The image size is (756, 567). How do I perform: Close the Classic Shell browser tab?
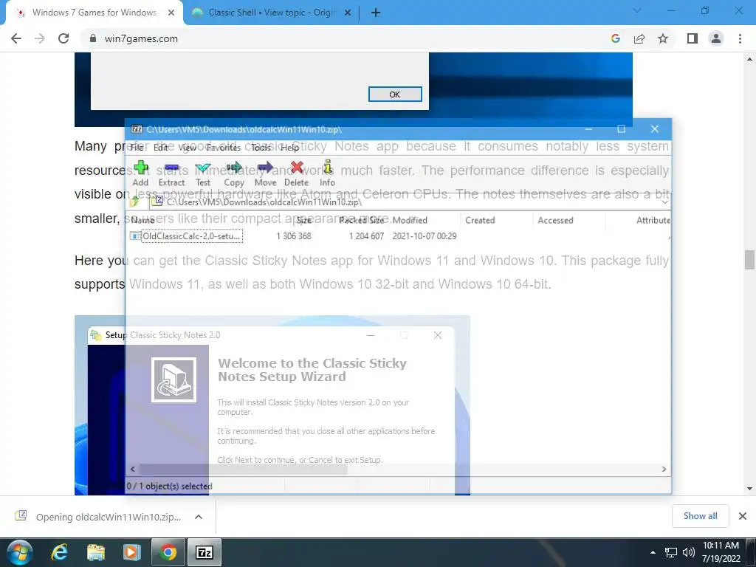pos(348,13)
